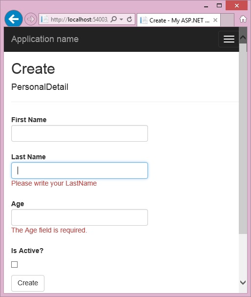Click the scrollbar down arrow
Viewport: 251px width, 297px height.
coord(243,282)
